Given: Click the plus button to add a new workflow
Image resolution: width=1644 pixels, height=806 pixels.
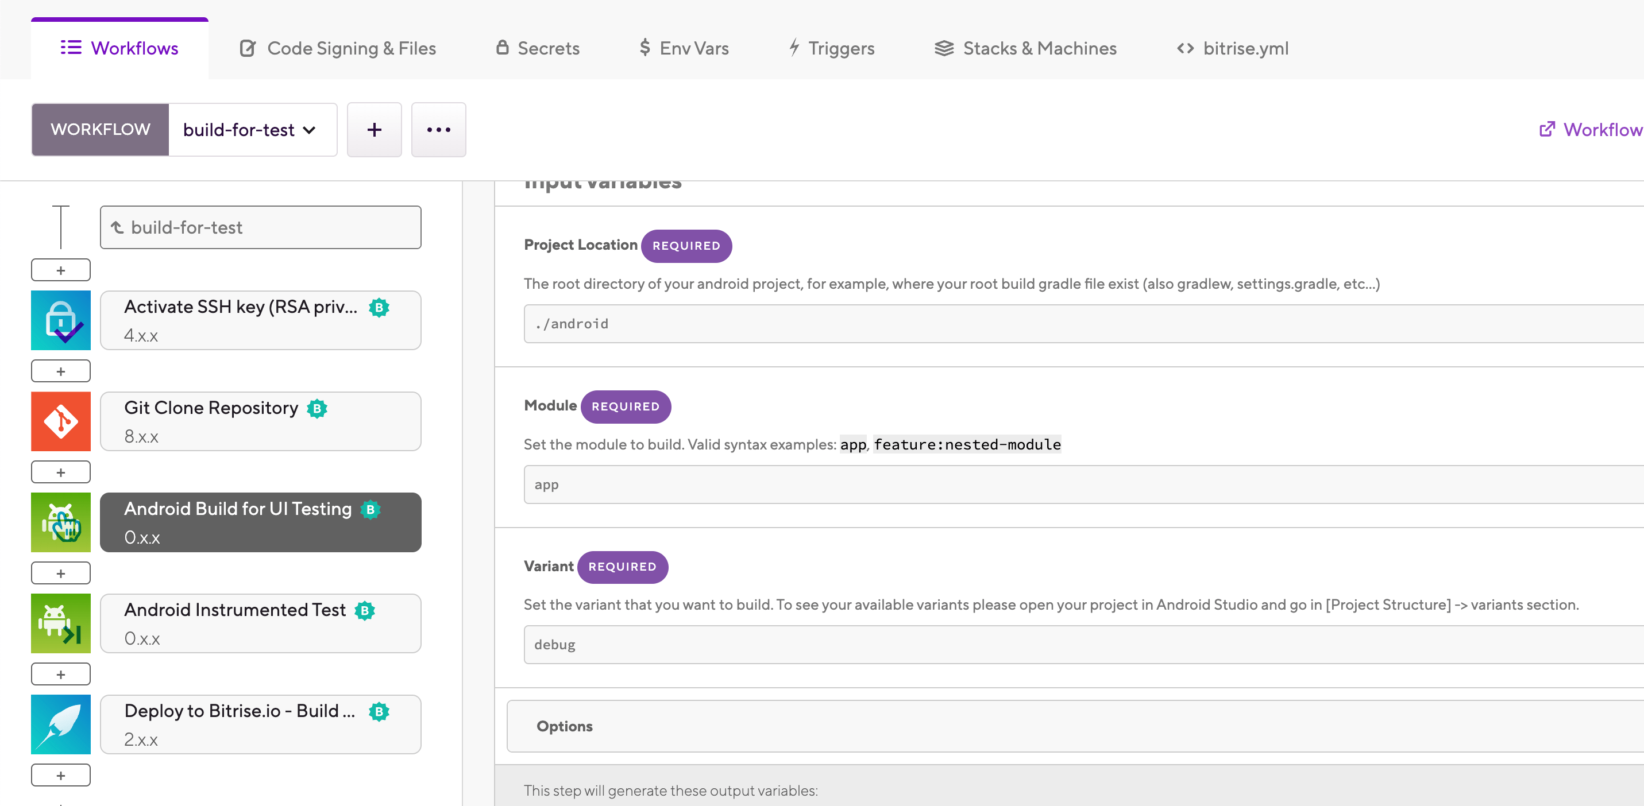Looking at the screenshot, I should coord(374,129).
